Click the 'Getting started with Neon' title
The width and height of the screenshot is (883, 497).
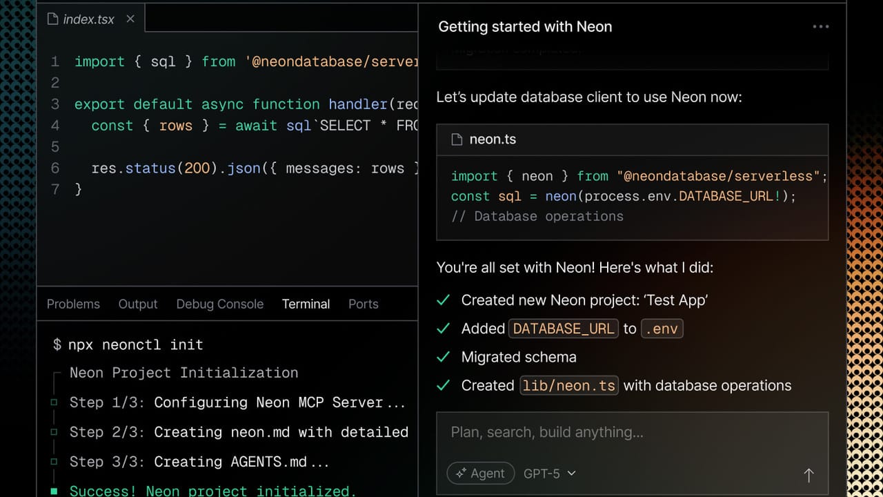click(525, 27)
